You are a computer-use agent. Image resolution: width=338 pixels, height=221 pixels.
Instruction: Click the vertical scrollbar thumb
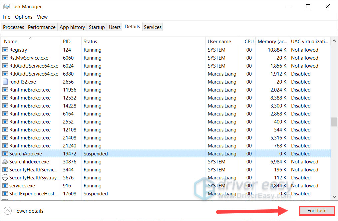coord(334,122)
